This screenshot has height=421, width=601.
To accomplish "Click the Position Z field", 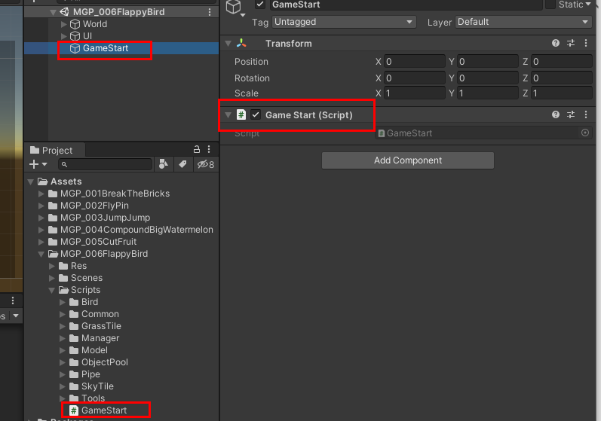I will click(562, 62).
